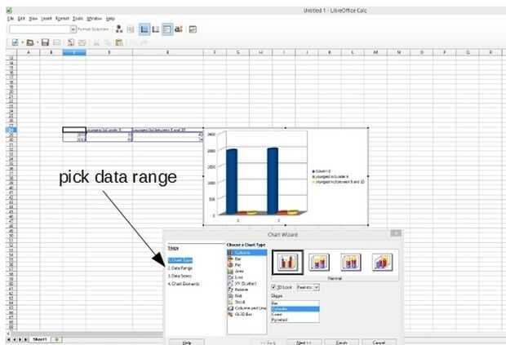This screenshot has width=506, height=345.
Task: Select the Net chart type
Action: 246,295
